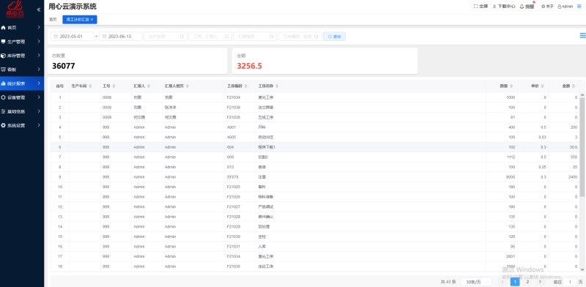
Task: Expand the 设备管理 sidebar menu
Action: tap(39, 97)
